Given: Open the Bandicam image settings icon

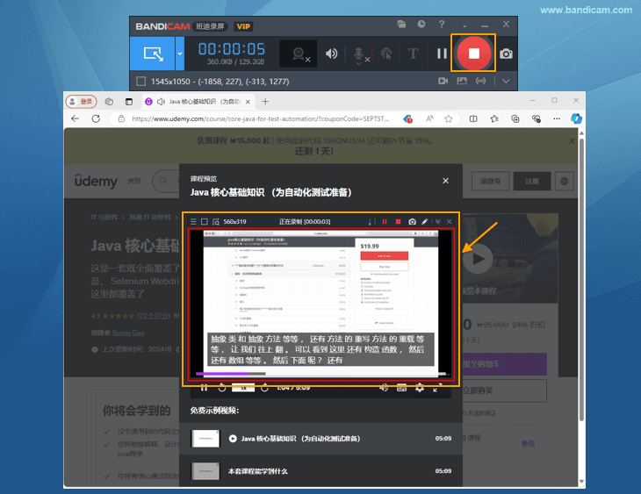Looking at the screenshot, I should click(x=462, y=81).
